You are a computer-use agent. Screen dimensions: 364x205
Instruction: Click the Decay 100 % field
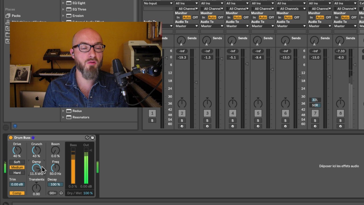55,184
